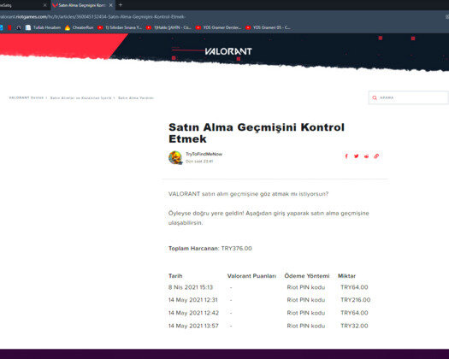The width and height of the screenshot is (449, 359).
Task: Click the red Netflix bookmark icon
Action: coord(9,27)
